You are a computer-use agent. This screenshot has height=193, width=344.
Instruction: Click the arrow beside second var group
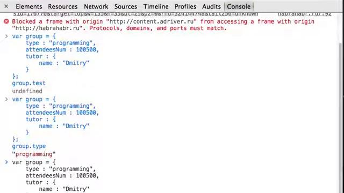[6, 99]
